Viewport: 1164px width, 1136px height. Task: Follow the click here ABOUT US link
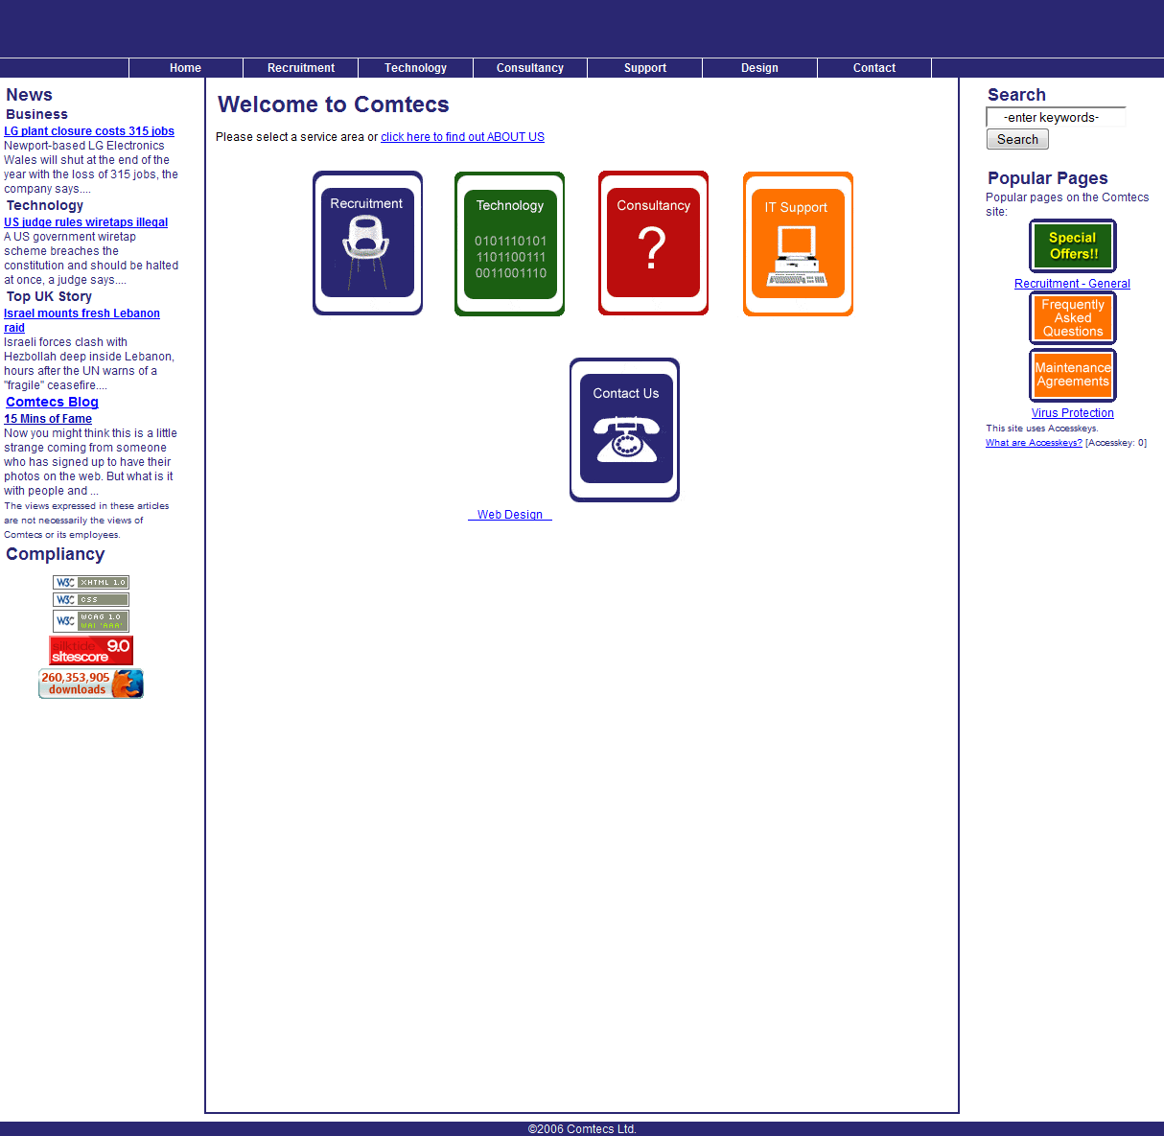[x=462, y=137]
